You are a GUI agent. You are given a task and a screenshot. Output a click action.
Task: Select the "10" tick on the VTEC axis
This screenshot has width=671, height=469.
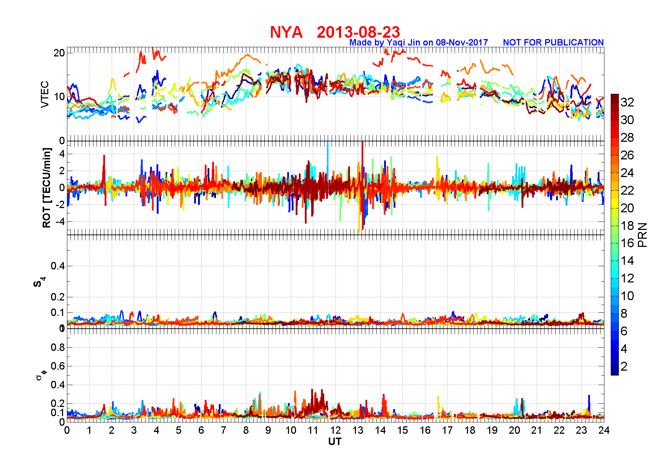pos(59,97)
